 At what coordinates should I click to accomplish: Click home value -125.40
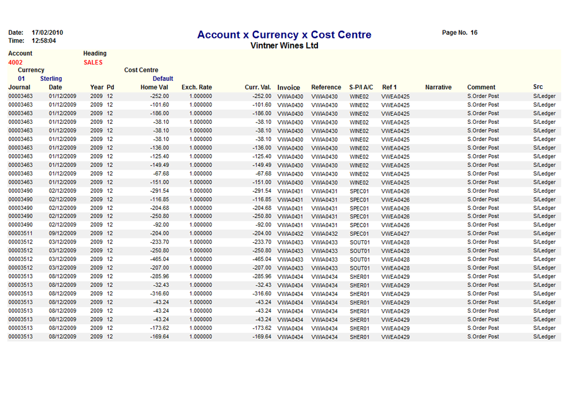point(159,156)
